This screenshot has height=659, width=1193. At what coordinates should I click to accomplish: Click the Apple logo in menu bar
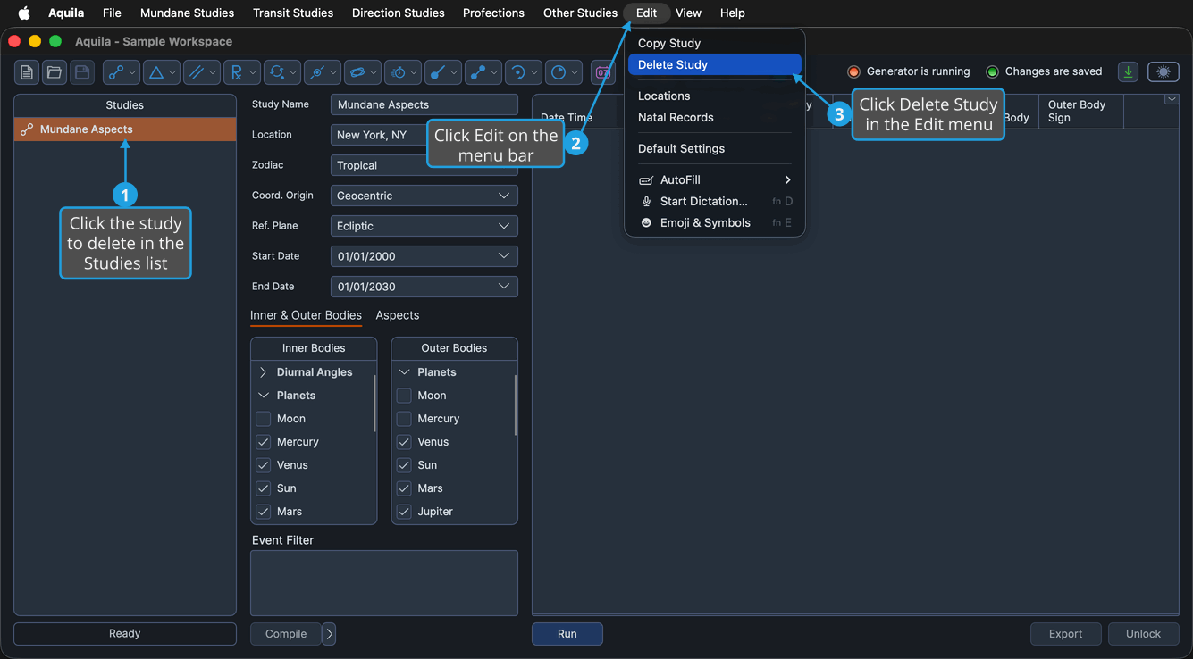(24, 13)
